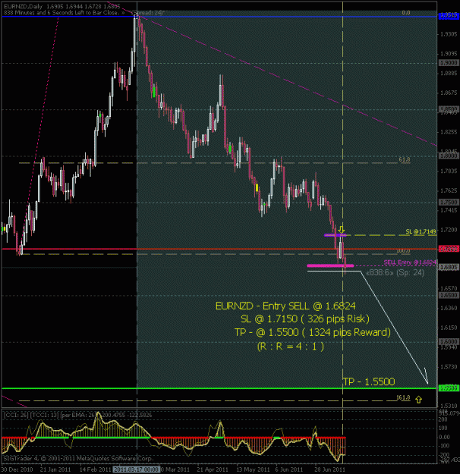Click the 1.9305 price scale value
460x474 pixels.
click(x=449, y=34)
